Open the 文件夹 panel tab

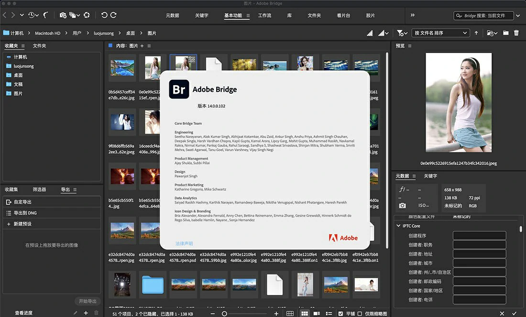click(40, 46)
